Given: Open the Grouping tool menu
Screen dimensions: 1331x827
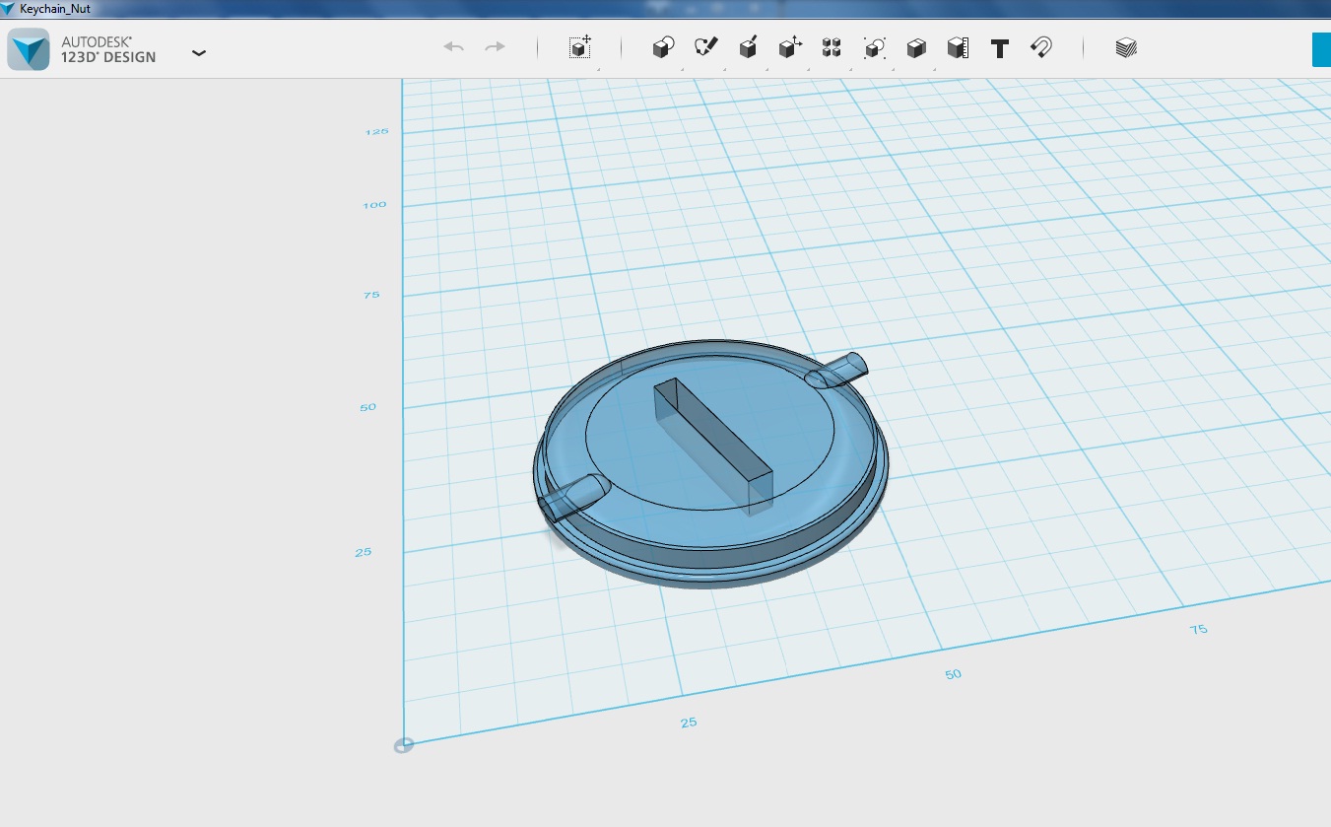Looking at the screenshot, I should pos(874,47).
